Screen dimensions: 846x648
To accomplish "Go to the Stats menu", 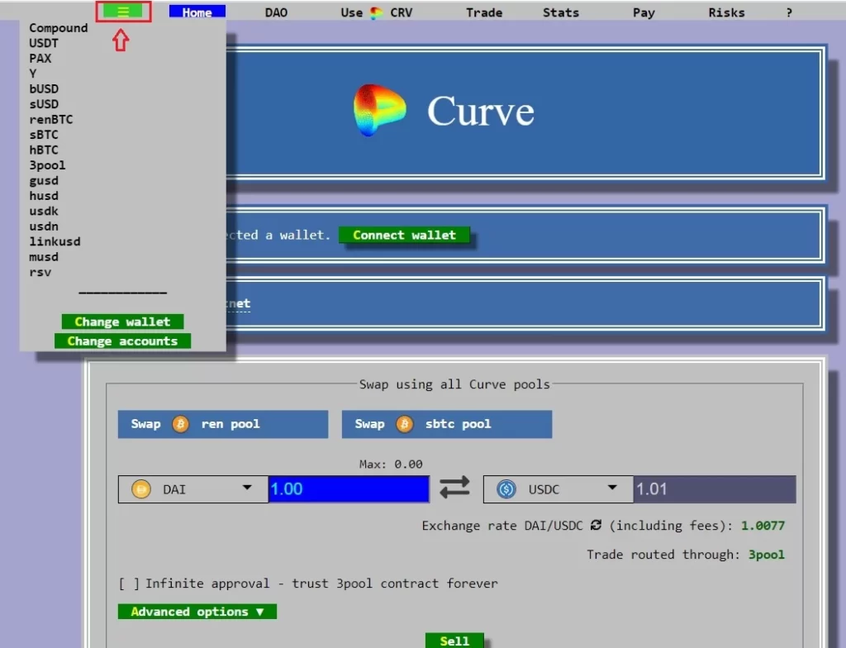I will click(x=560, y=12).
